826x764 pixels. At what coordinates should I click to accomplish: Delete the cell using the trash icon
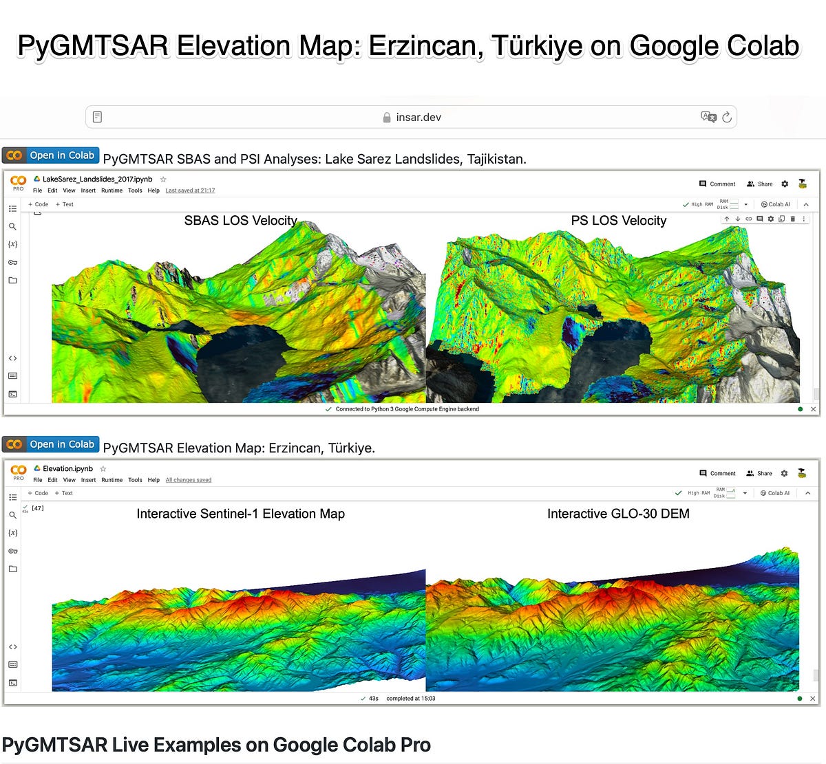click(792, 219)
